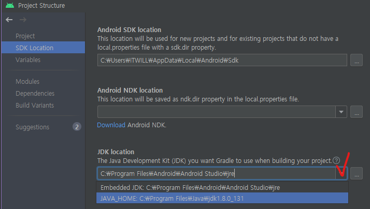Select Project in the sidebar
The width and height of the screenshot is (370, 209).
(25, 36)
